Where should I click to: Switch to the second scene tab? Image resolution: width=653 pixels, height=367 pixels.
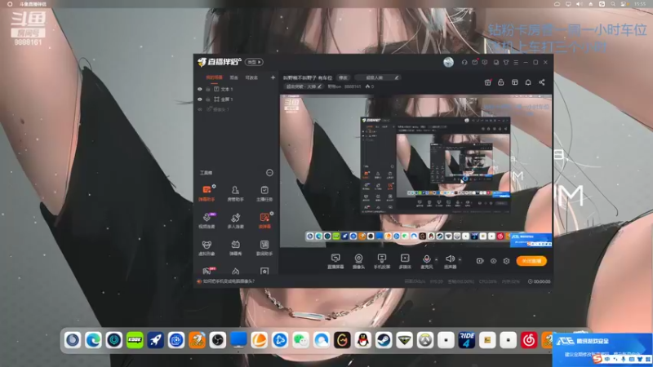234,77
